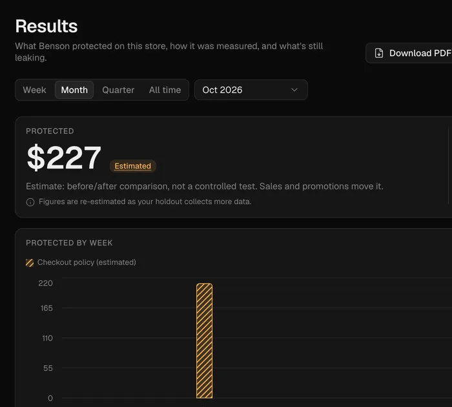Click the hatched bar in the weekly chart
Screen dimensions: 452x407
205,340
